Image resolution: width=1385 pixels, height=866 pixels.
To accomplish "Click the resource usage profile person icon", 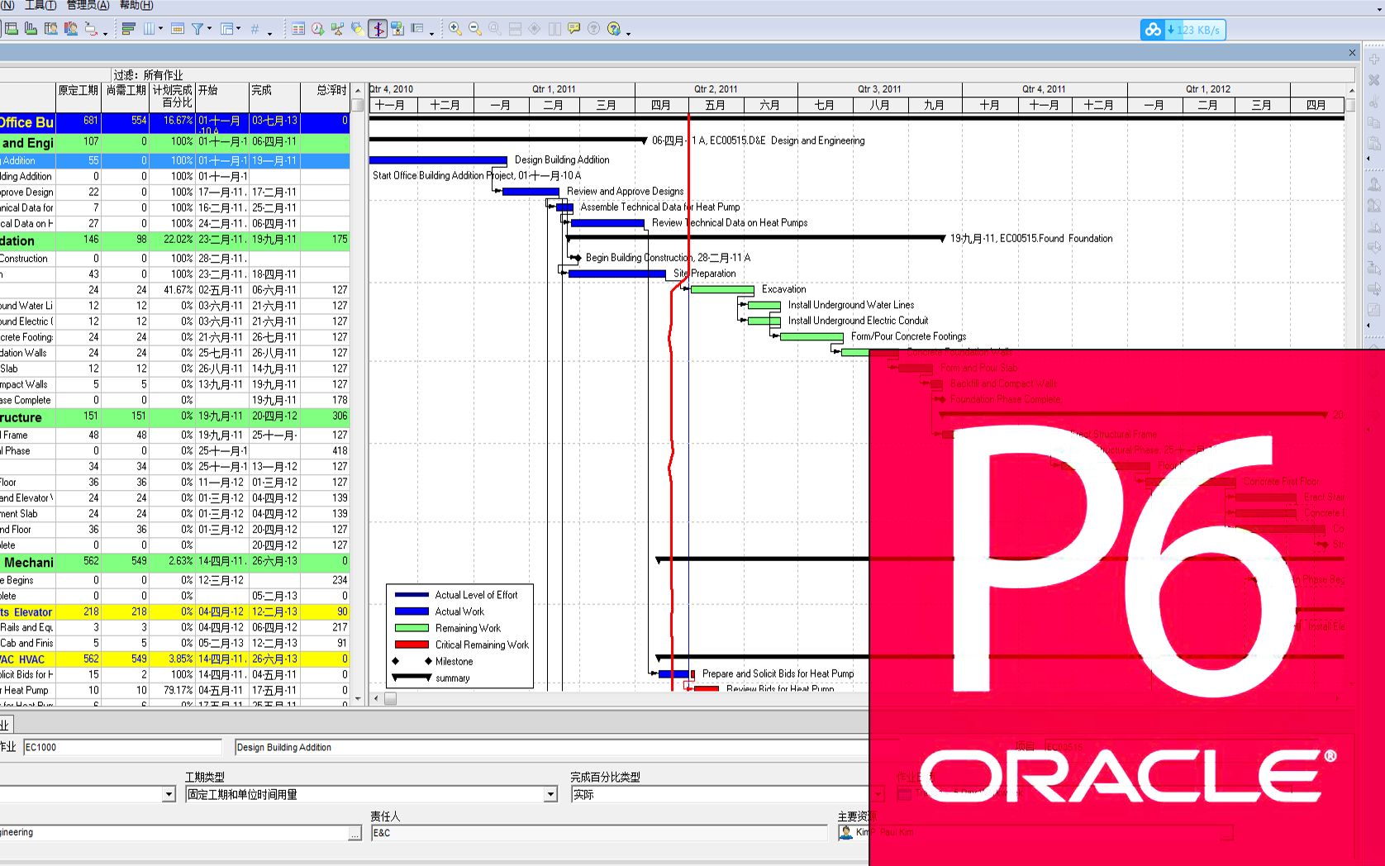I will pyautogui.click(x=71, y=29).
